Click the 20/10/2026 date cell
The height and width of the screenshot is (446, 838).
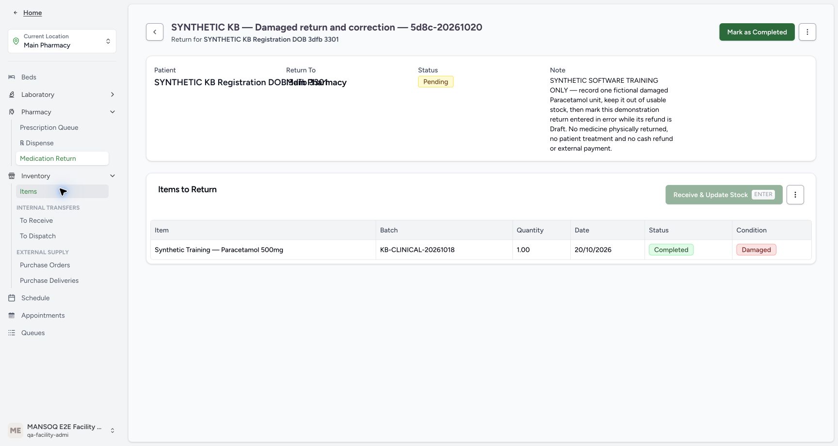pos(607,250)
